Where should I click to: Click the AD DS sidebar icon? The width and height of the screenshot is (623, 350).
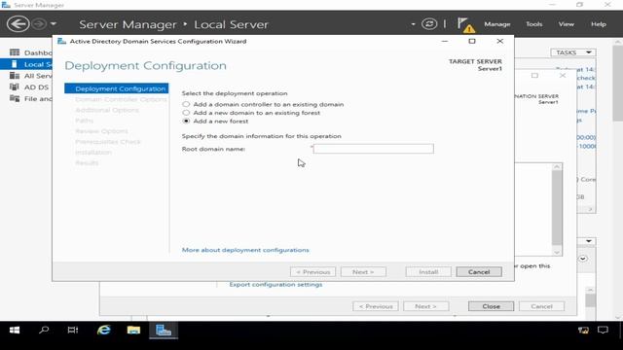click(x=15, y=87)
